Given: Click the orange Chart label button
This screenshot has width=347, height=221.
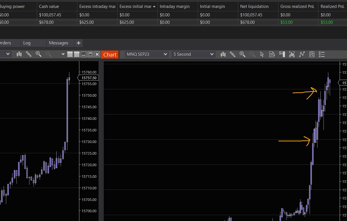Looking at the screenshot, I should point(110,55).
